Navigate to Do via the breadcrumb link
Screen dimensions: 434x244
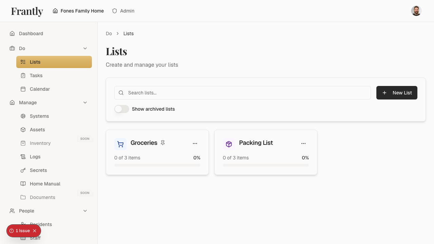(x=109, y=34)
